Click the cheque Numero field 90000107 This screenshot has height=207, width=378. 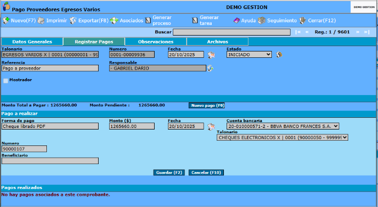point(24,149)
